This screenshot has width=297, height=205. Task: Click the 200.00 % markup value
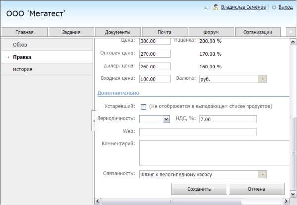click(210, 41)
